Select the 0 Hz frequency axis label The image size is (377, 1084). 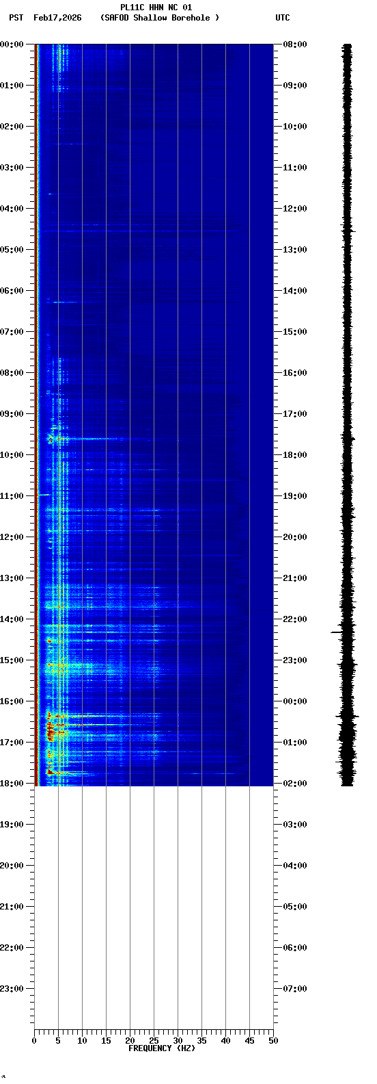[x=34, y=1041]
